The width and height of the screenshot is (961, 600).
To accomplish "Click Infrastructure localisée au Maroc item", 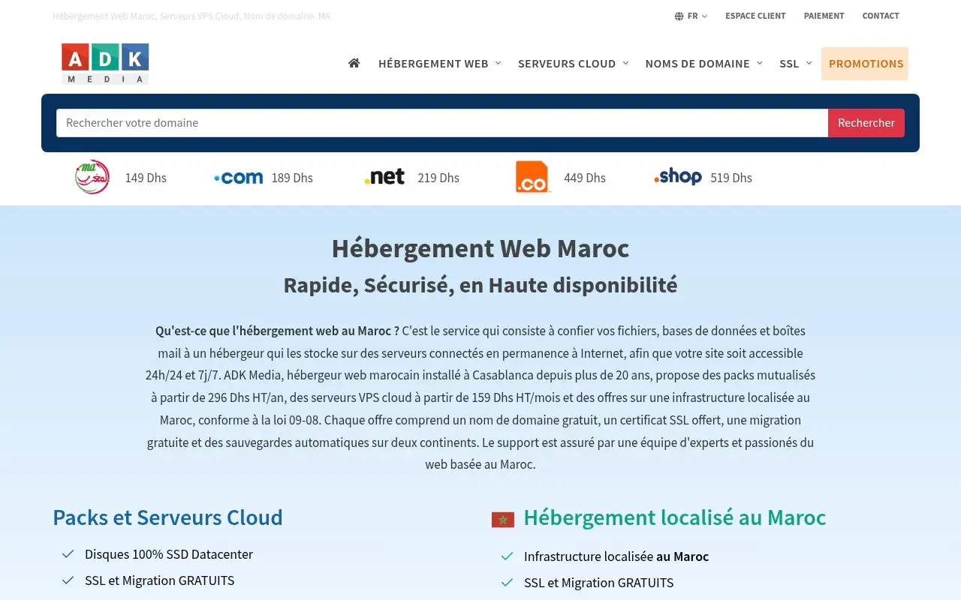I will coord(616,556).
